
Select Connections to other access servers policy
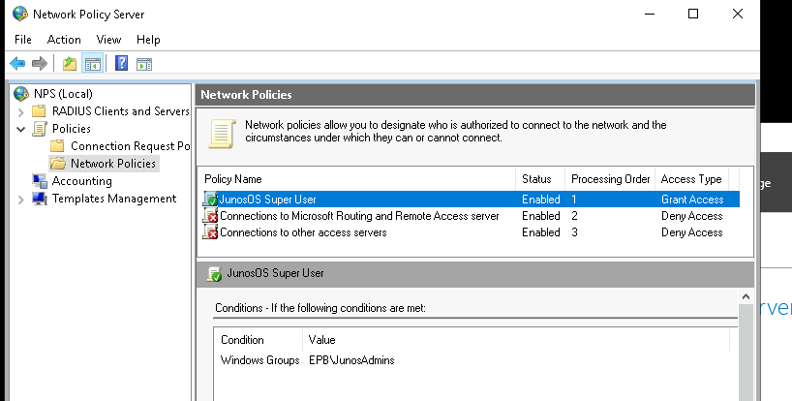(x=303, y=232)
